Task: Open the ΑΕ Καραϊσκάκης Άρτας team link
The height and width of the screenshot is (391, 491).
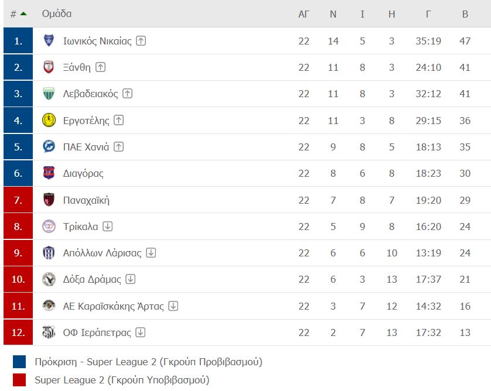Action: (x=113, y=306)
